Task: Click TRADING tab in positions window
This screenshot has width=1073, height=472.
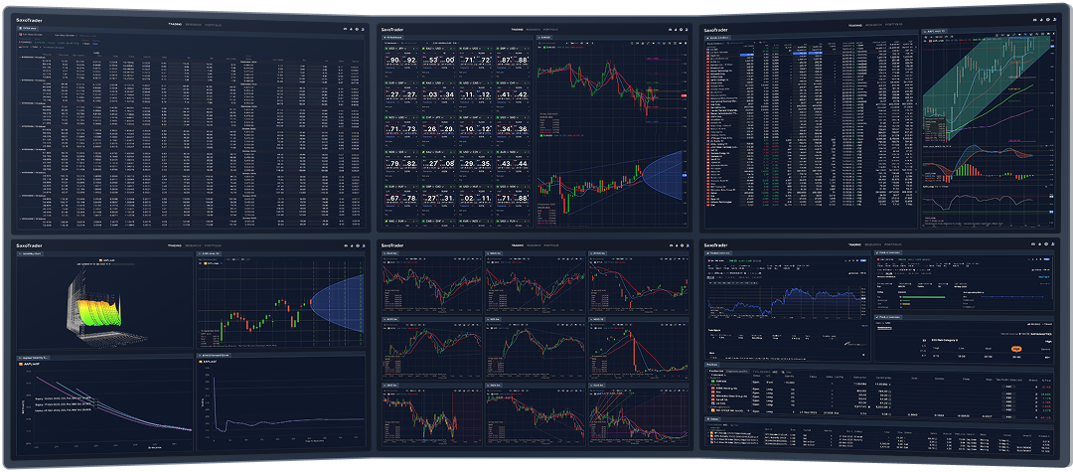Action: pos(855,244)
